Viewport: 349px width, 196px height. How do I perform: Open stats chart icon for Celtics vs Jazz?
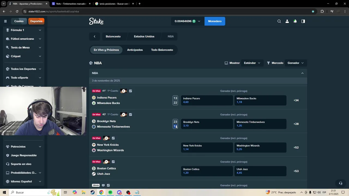tap(113, 162)
